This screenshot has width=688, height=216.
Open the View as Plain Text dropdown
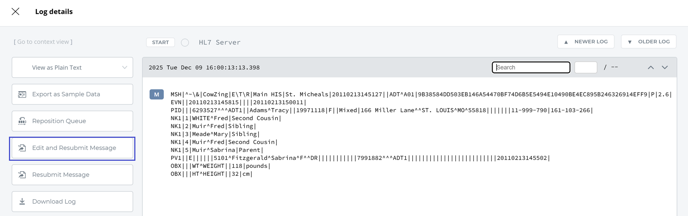point(72,67)
